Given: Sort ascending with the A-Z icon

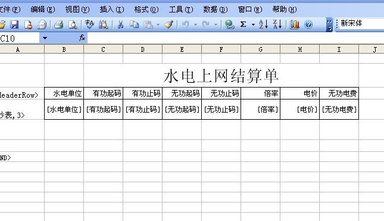Looking at the screenshot, I should 263,24.
